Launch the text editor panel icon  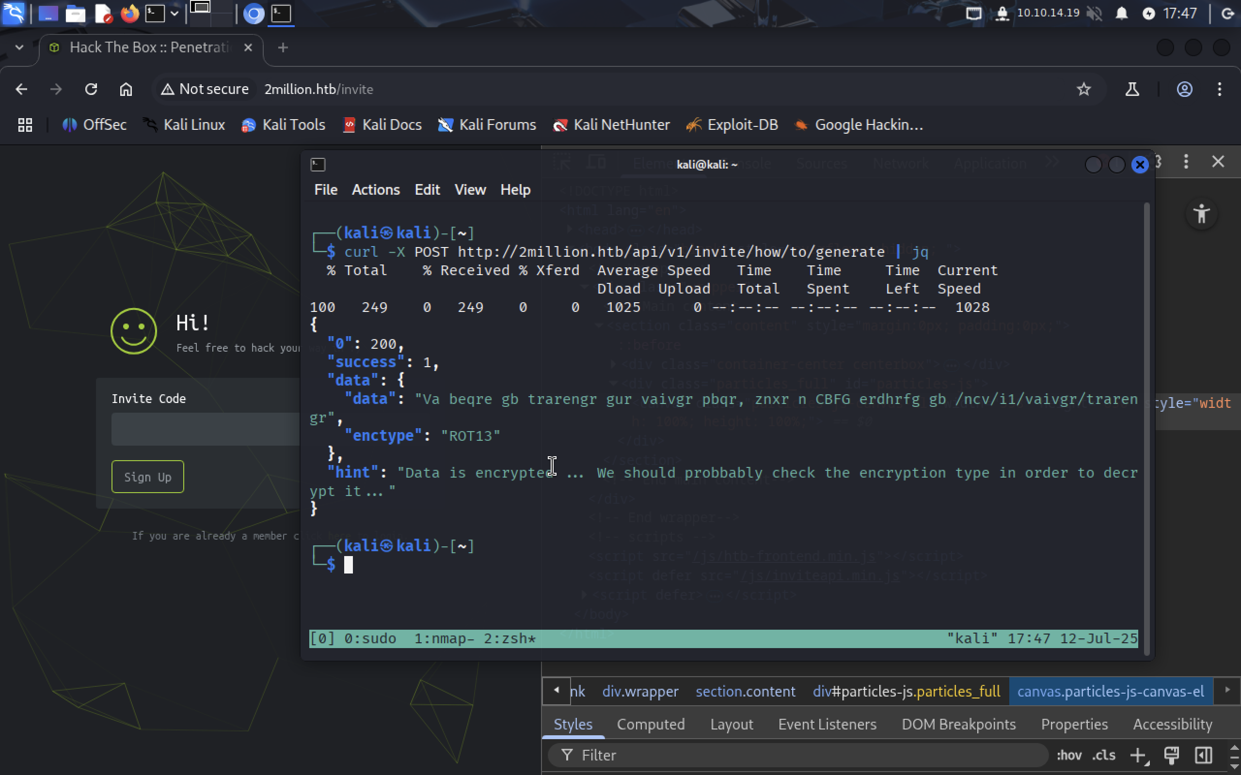click(103, 14)
